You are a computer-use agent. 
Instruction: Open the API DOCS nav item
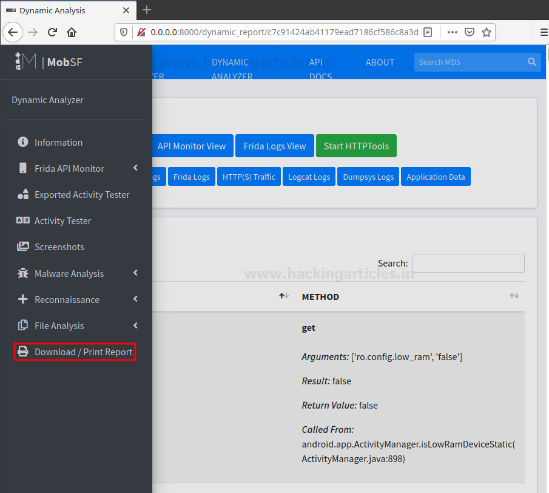tap(320, 69)
